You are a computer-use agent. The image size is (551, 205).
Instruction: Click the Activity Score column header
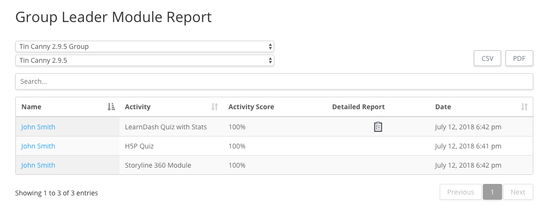point(251,107)
